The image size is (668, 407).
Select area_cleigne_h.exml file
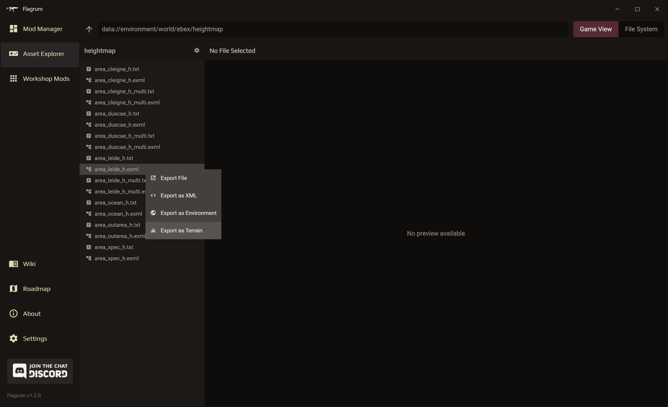coord(120,80)
